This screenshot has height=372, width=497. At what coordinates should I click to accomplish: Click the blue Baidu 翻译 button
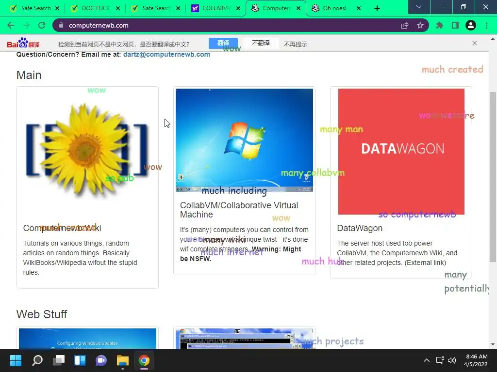coord(223,43)
